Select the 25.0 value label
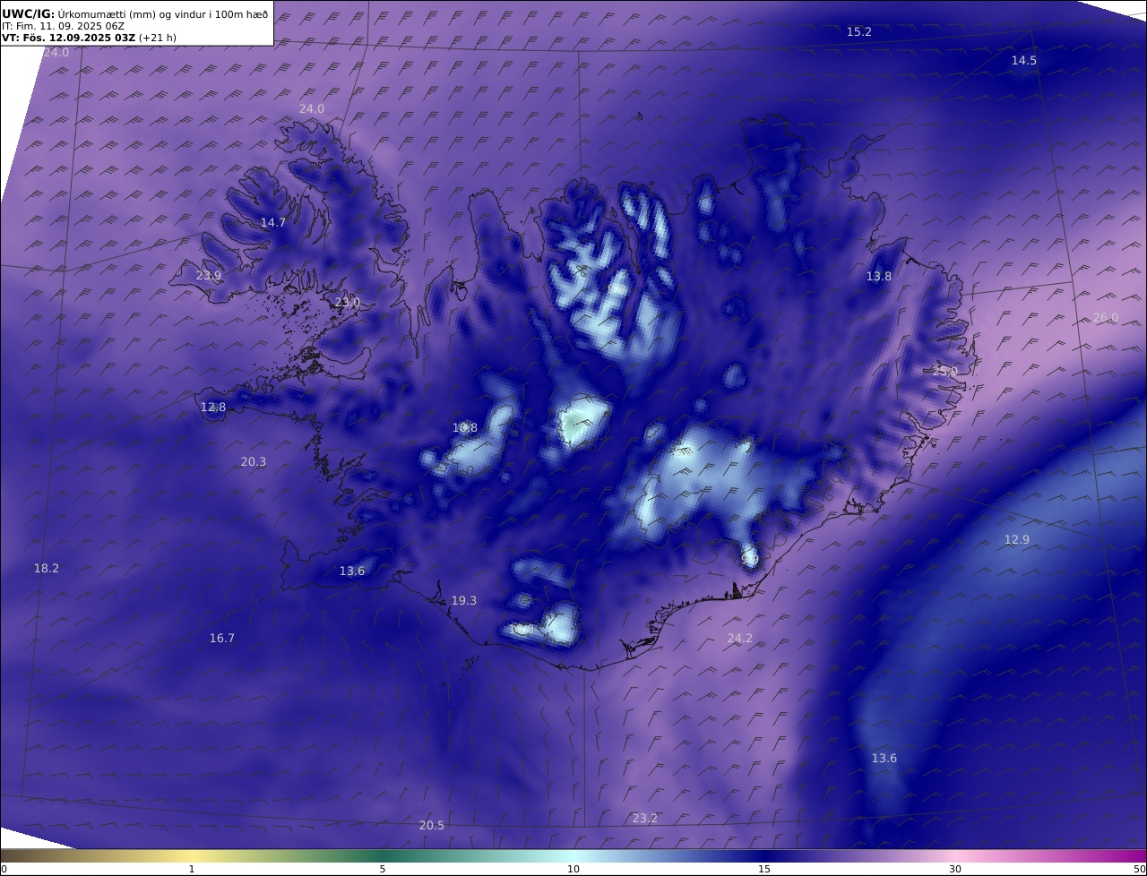 pos(945,371)
